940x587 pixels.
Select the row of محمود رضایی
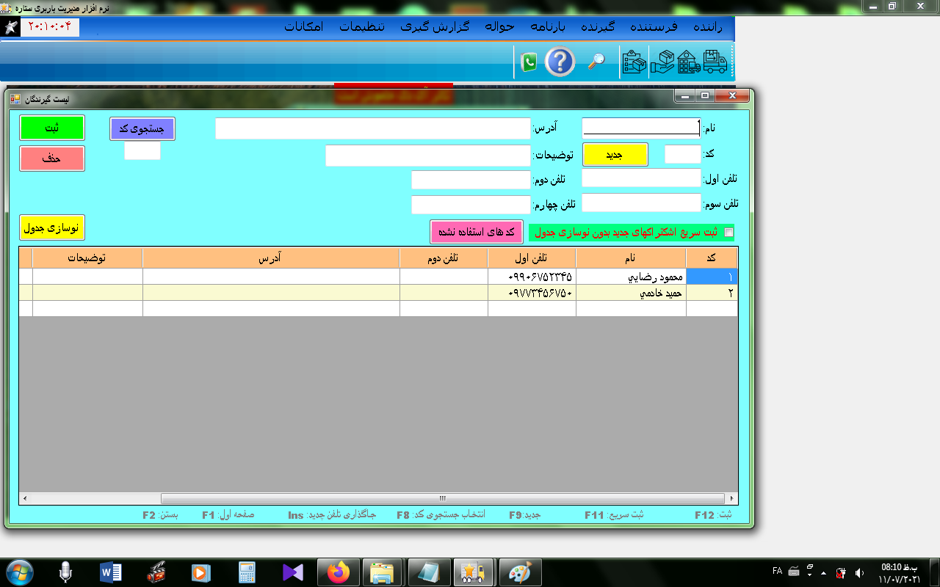point(378,277)
